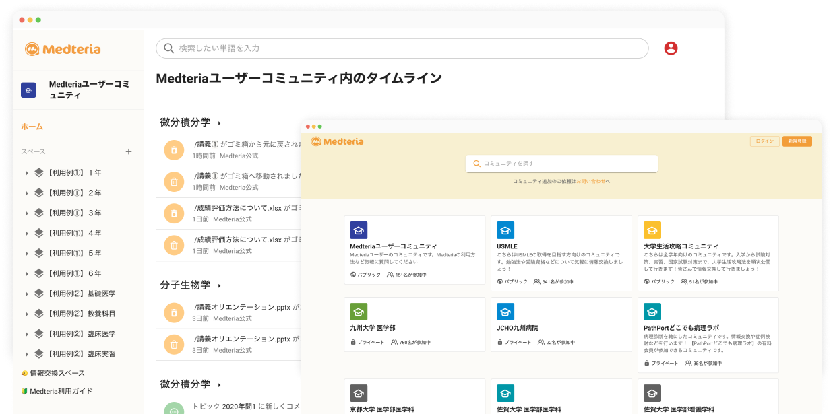Image resolution: width=831 pixels, height=414 pixels.
Task: Click the red user profile icon
Action: click(671, 48)
